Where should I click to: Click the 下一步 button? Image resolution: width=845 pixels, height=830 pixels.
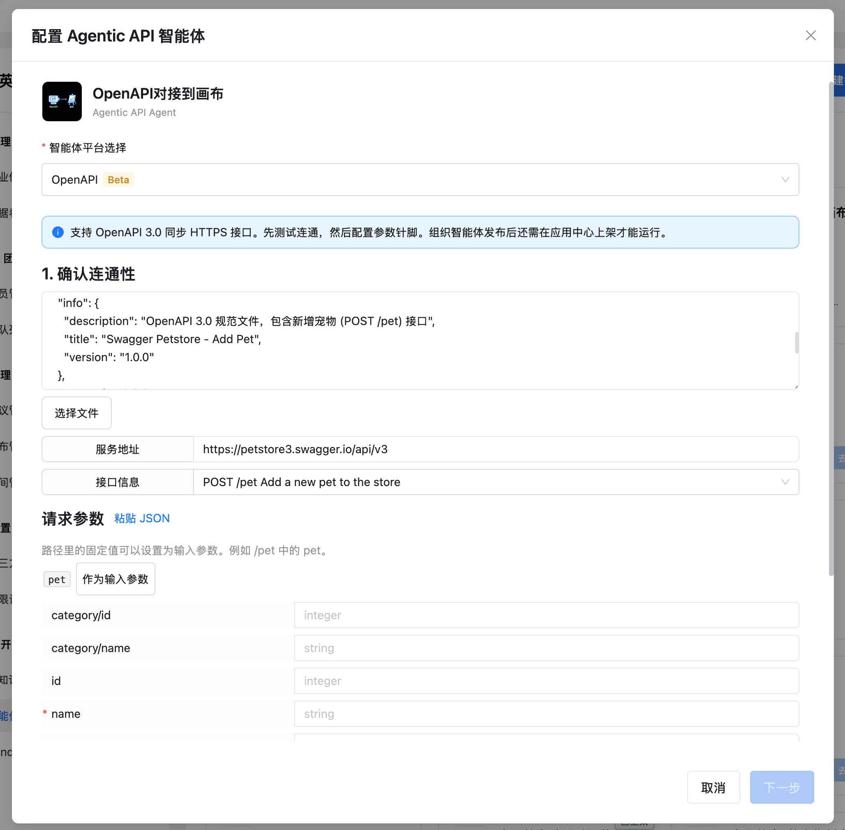(782, 787)
